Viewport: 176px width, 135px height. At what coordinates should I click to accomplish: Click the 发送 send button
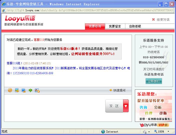click(114, 106)
